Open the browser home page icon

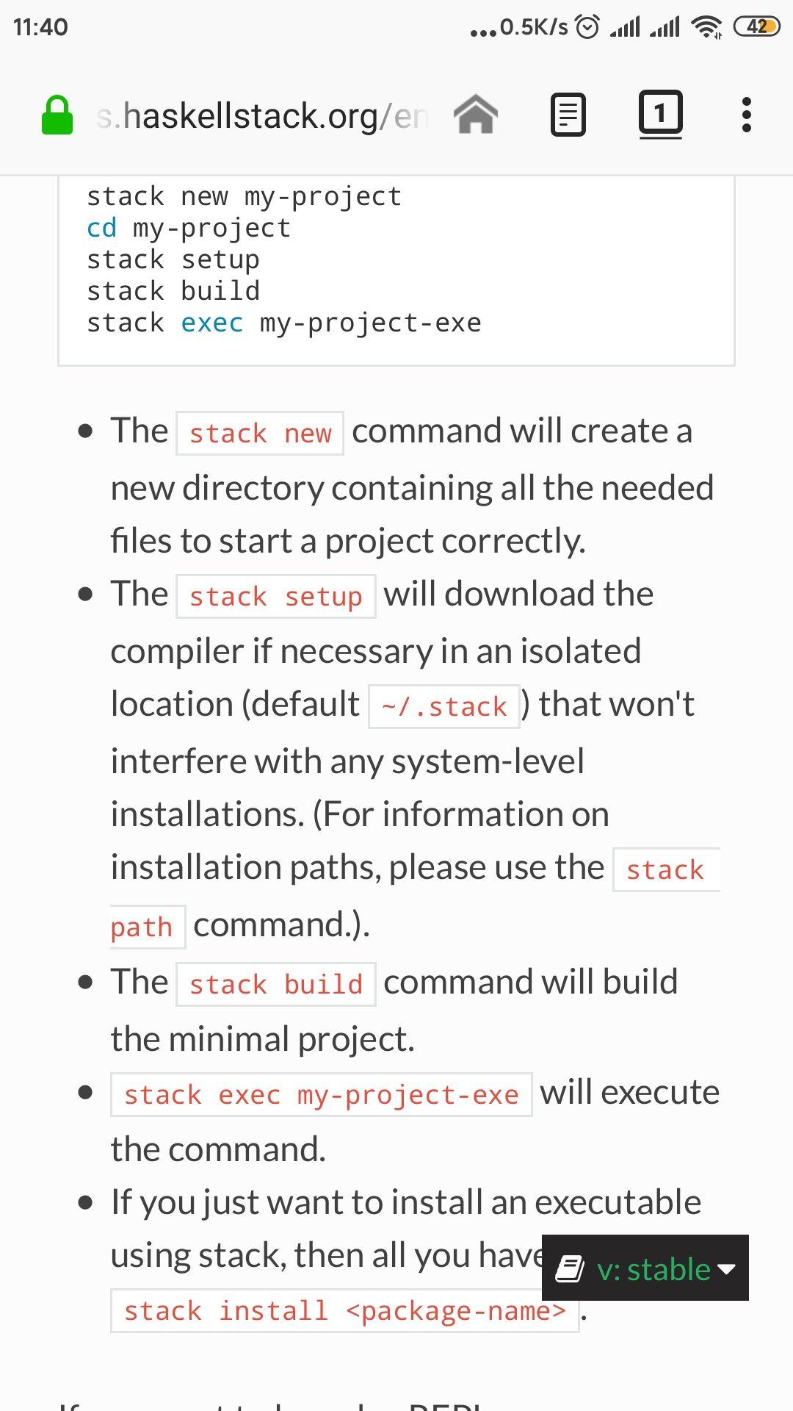click(x=476, y=115)
